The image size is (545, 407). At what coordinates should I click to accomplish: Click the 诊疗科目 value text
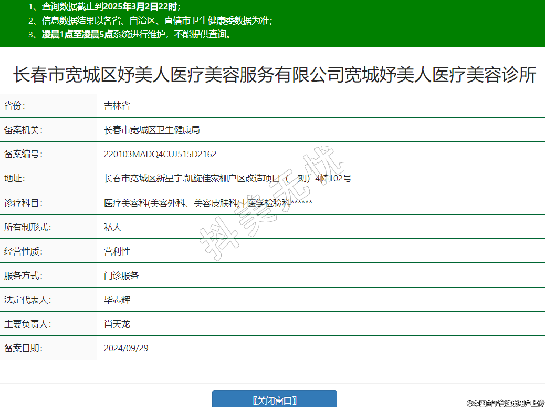point(208,202)
